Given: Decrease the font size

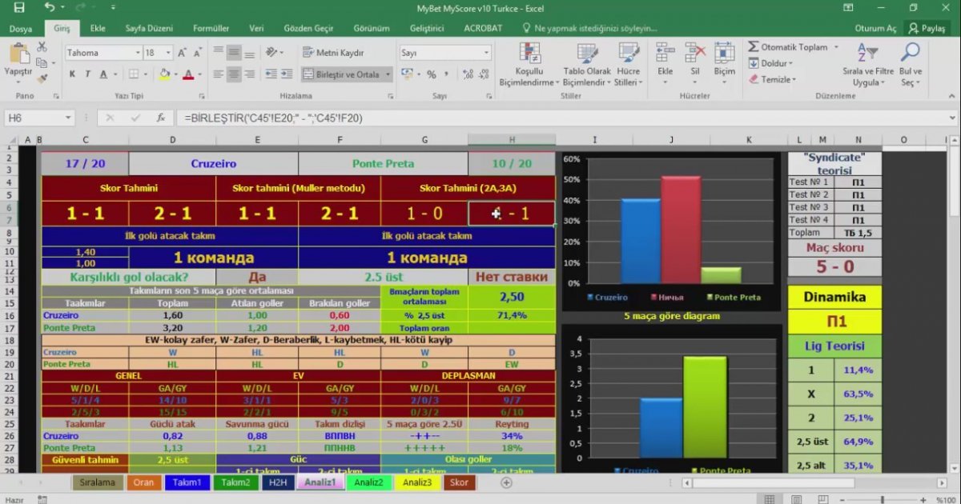Looking at the screenshot, I should [197, 53].
